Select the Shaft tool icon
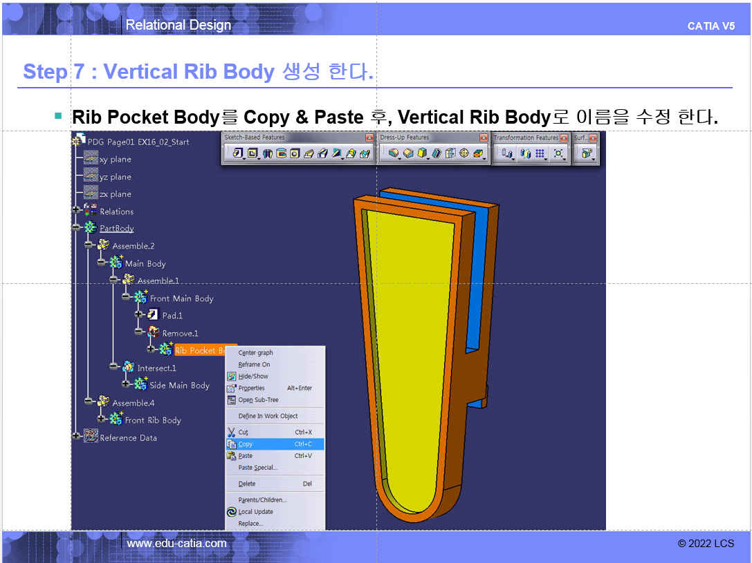 click(267, 153)
